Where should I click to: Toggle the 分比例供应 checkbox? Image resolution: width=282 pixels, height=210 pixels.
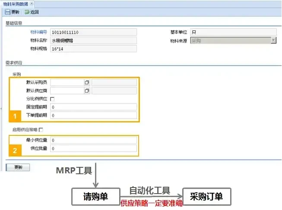point(52,99)
